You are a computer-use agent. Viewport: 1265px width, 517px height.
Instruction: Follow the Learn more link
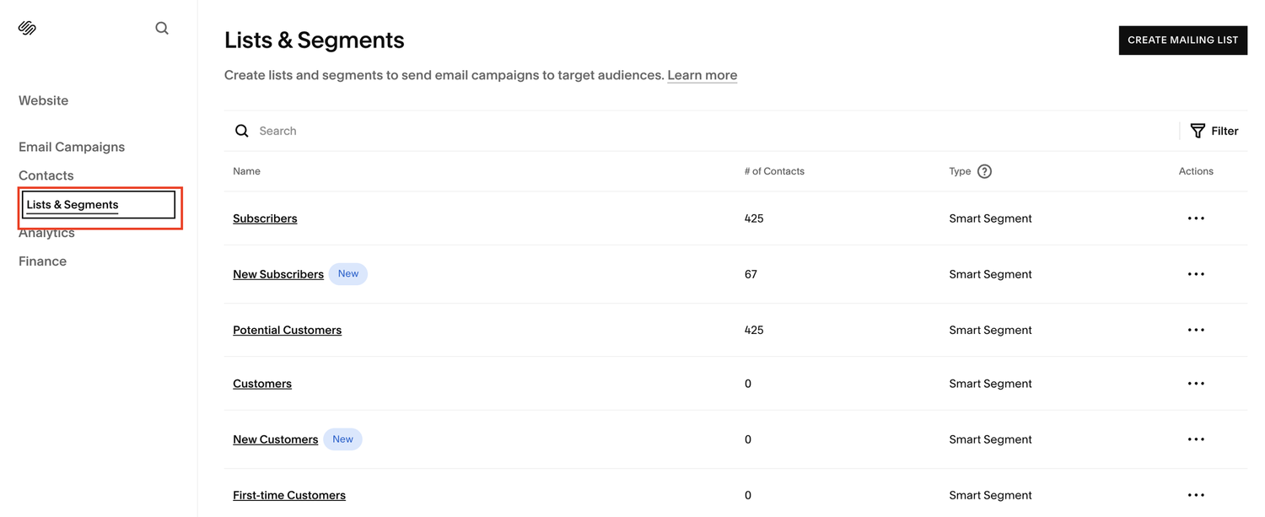tap(702, 75)
